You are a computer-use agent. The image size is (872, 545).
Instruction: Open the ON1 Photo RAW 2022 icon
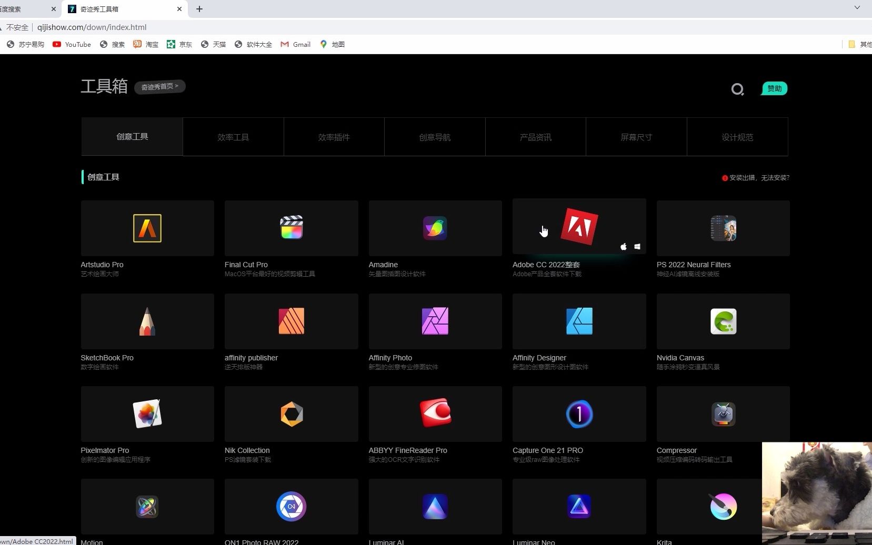pyautogui.click(x=291, y=506)
